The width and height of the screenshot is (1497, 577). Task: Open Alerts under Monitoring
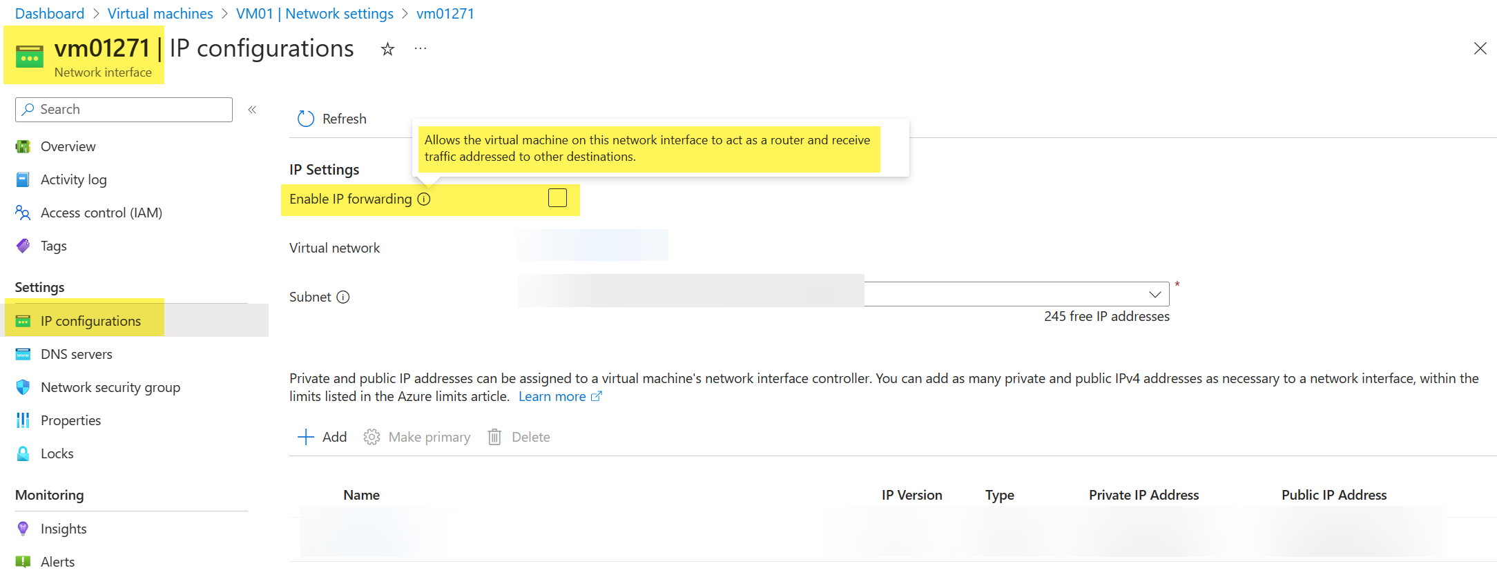coord(57,562)
